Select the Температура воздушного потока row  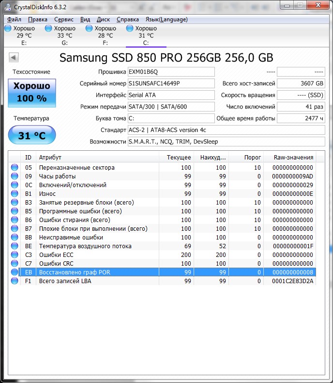coord(162,246)
